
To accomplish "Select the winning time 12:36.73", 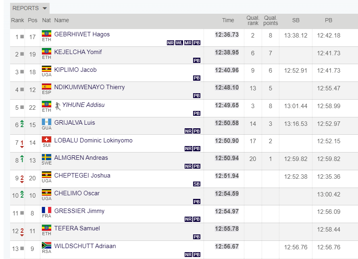I will (227, 35).
